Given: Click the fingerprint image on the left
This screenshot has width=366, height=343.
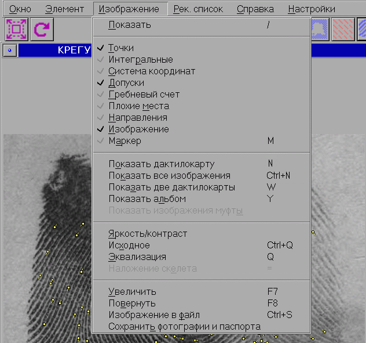Looking at the screenshot, I should point(47,239).
